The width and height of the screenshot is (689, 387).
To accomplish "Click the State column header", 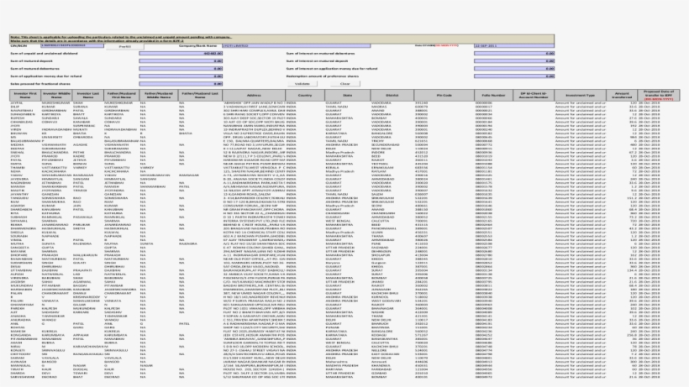I will click(347, 95).
